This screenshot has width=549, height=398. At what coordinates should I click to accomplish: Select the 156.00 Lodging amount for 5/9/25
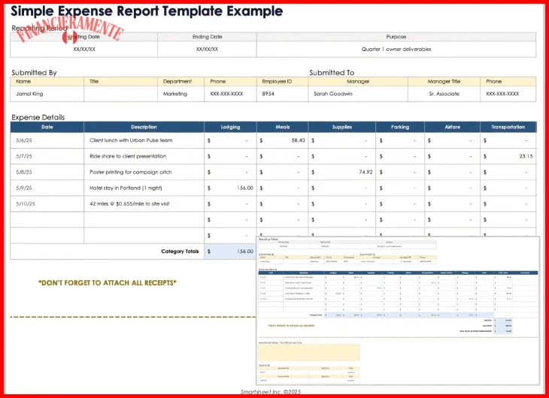coord(230,188)
